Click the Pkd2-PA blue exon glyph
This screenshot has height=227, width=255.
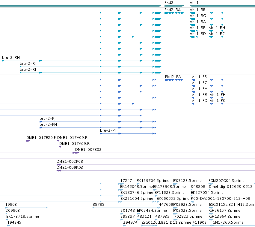pos(174,80)
